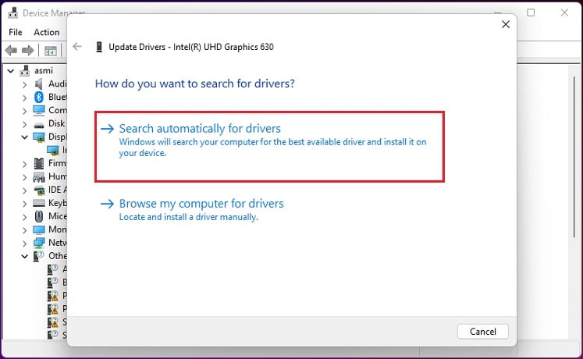Viewport: 583px width, 359px height.
Task: Maximize the Device Manager window
Action: click(x=531, y=12)
